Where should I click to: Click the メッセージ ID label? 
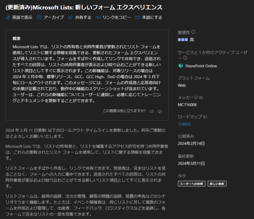[x=190, y=97]
